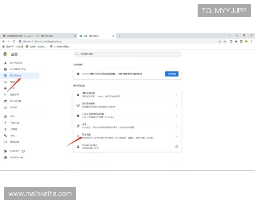Click the orange ring extension icon
255x204 pixels.
[231, 42]
